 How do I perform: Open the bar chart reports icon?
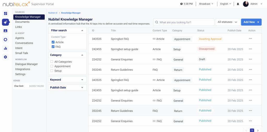point(5,48)
